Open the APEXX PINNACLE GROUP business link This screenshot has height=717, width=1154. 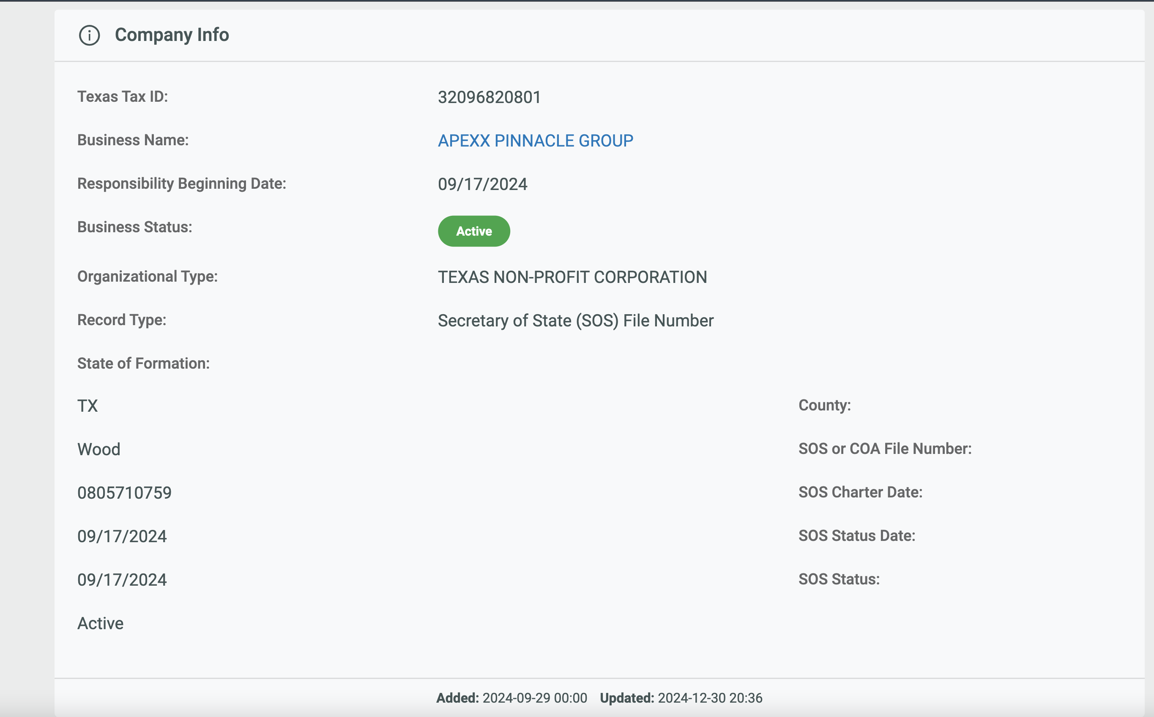coord(536,141)
